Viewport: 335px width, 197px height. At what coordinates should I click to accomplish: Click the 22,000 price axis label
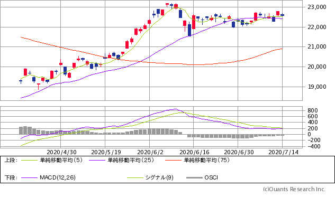[x=317, y=27]
